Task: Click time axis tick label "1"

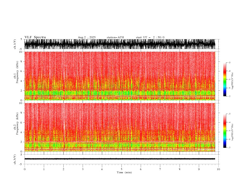Action: tap(44, 169)
